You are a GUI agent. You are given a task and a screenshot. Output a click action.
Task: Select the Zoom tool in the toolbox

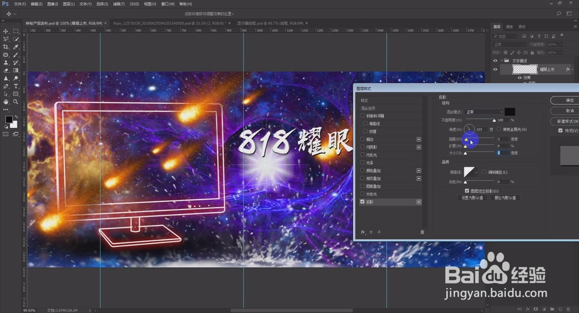coord(16,101)
